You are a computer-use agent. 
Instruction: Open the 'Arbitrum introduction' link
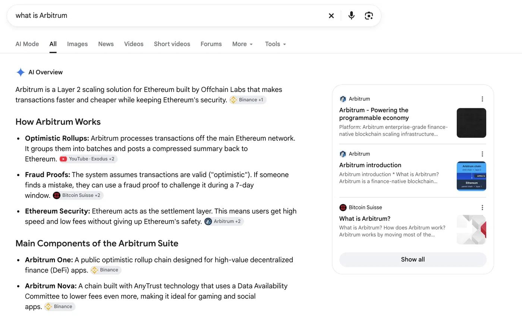(x=370, y=165)
